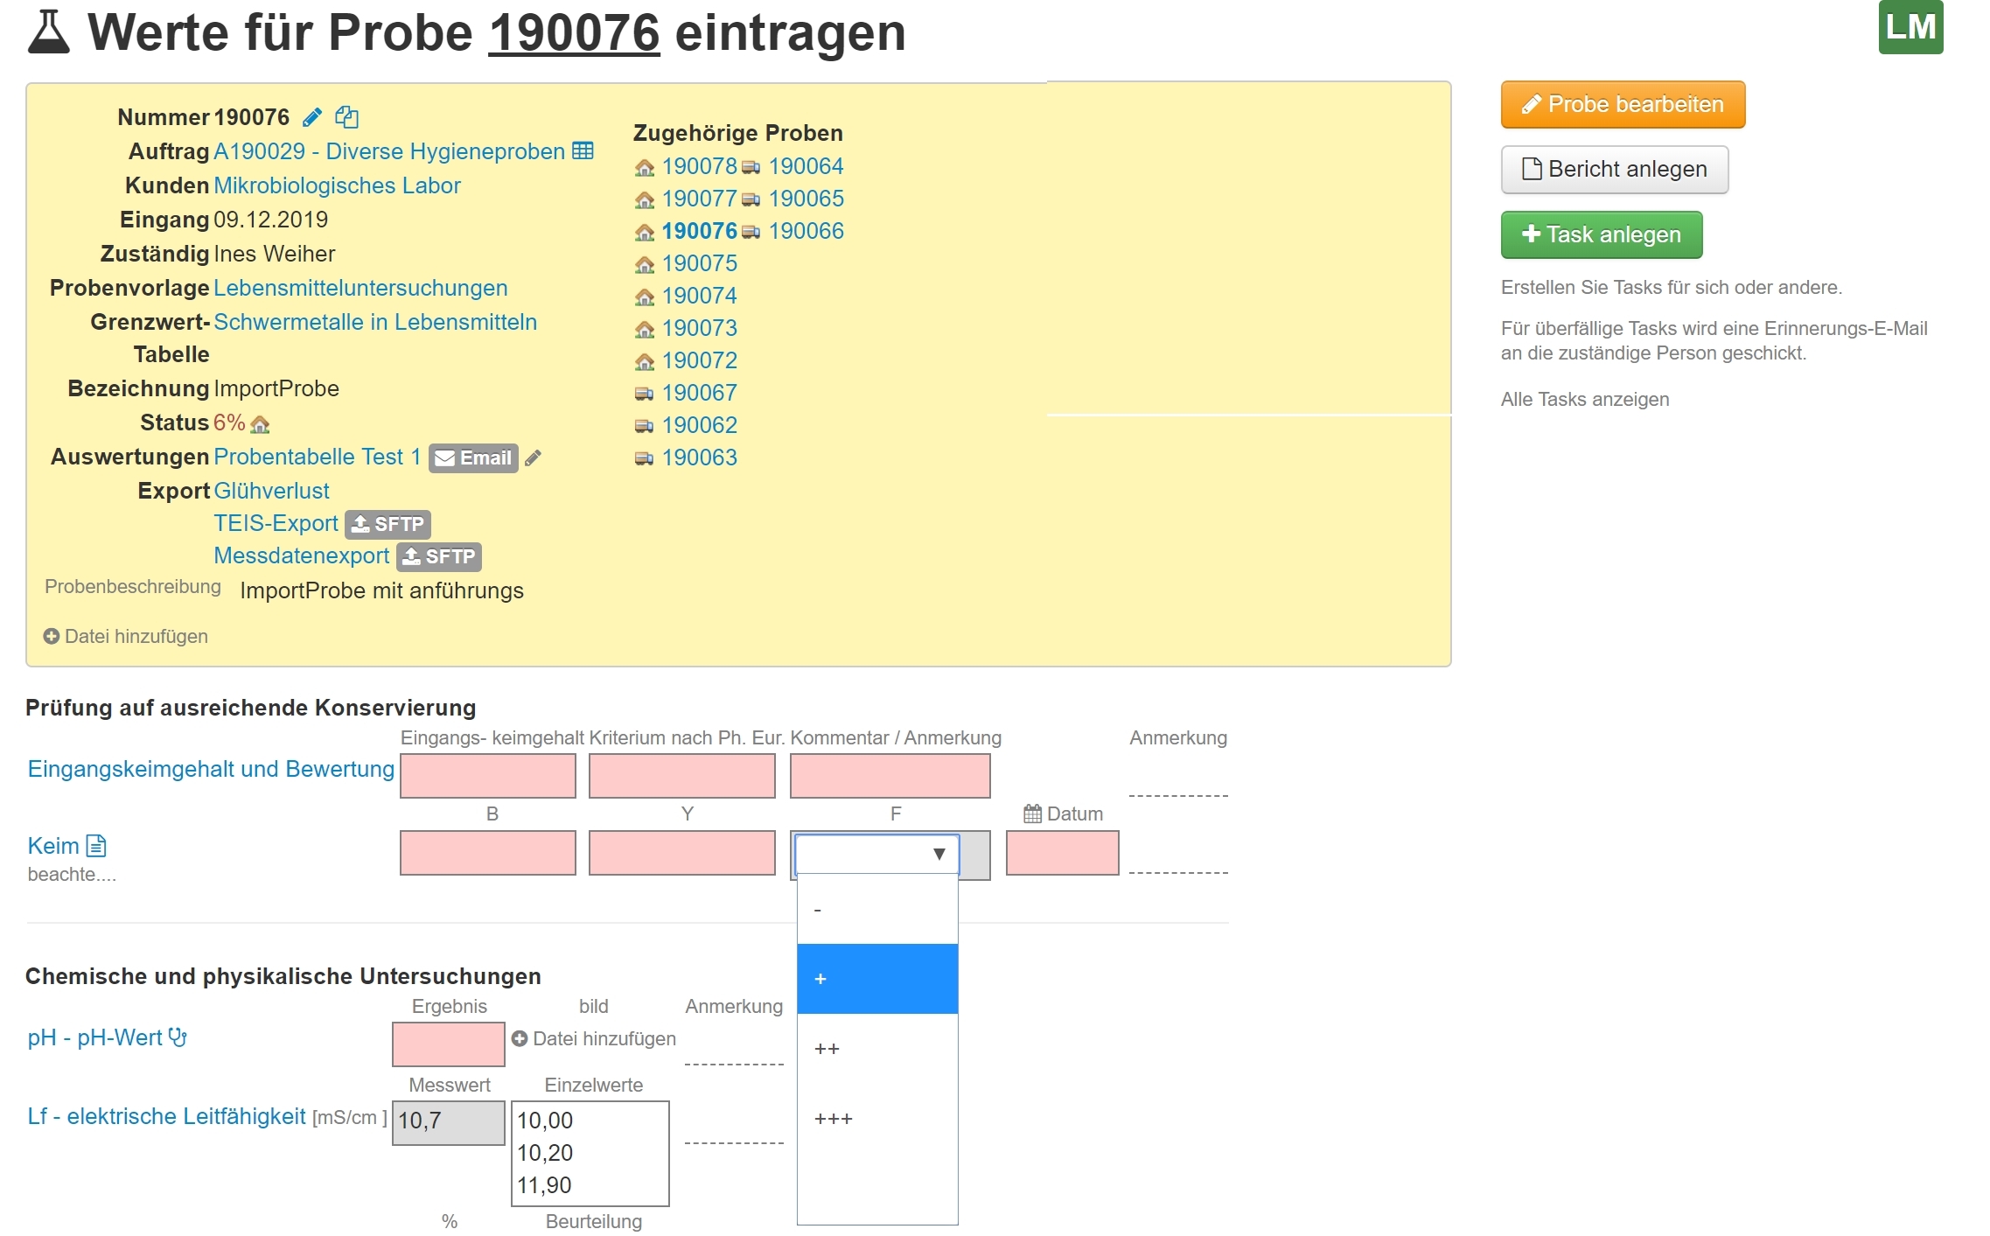Click the green Task anlegen button

click(x=1601, y=234)
